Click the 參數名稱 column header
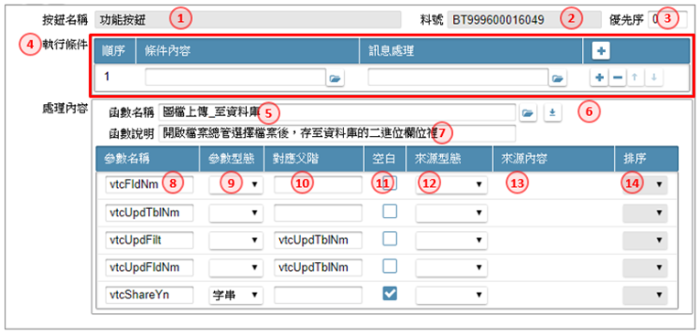The image size is (700, 335). pyautogui.click(x=147, y=159)
